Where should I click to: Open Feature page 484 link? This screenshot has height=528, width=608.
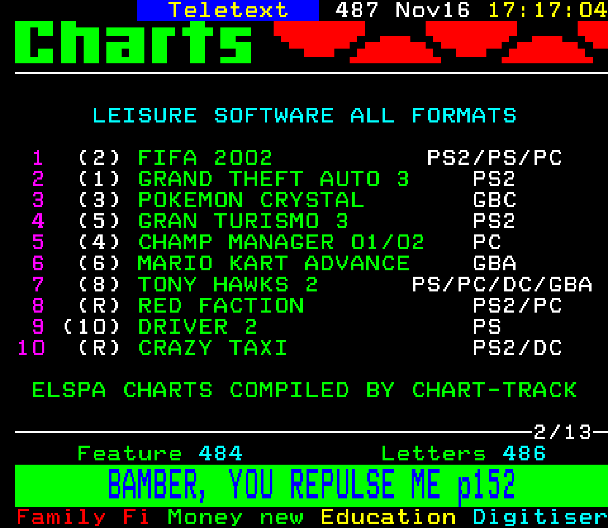coord(160,454)
